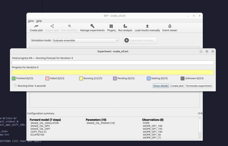Select ECLIPSE100 forward model step

point(37,135)
